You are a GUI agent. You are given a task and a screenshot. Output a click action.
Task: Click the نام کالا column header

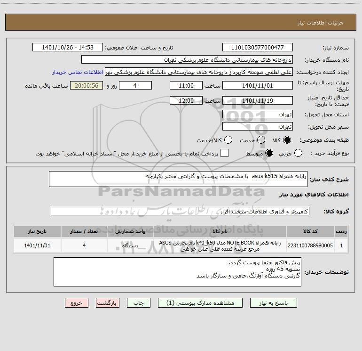coord(220,231)
